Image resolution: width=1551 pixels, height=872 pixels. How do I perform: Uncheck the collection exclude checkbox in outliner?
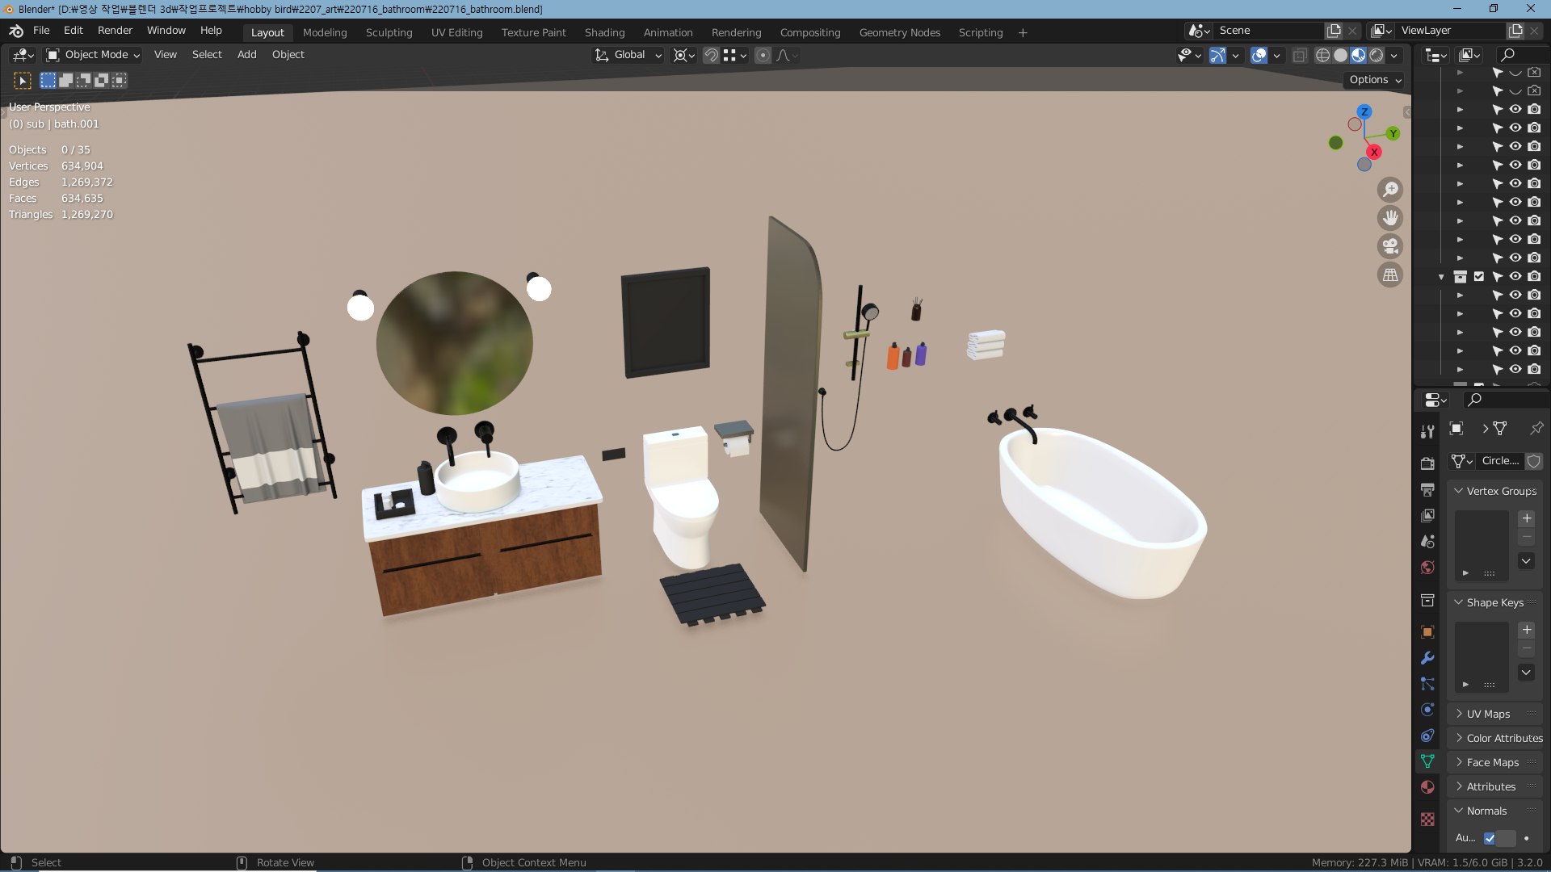[1478, 277]
